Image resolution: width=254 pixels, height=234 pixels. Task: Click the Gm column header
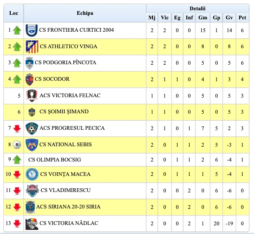click(202, 18)
